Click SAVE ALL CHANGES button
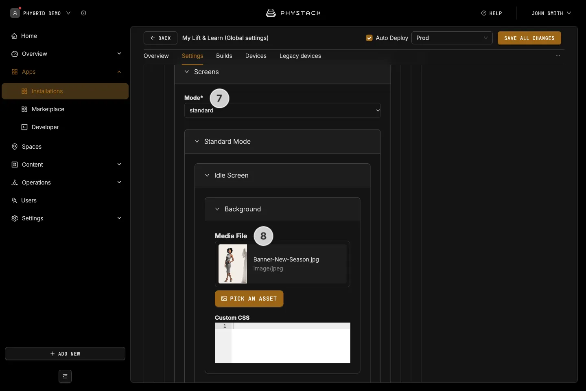The width and height of the screenshot is (586, 391). (x=529, y=38)
